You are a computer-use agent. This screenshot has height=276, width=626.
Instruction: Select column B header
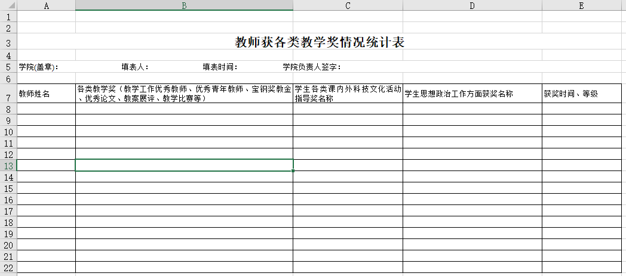184,5
